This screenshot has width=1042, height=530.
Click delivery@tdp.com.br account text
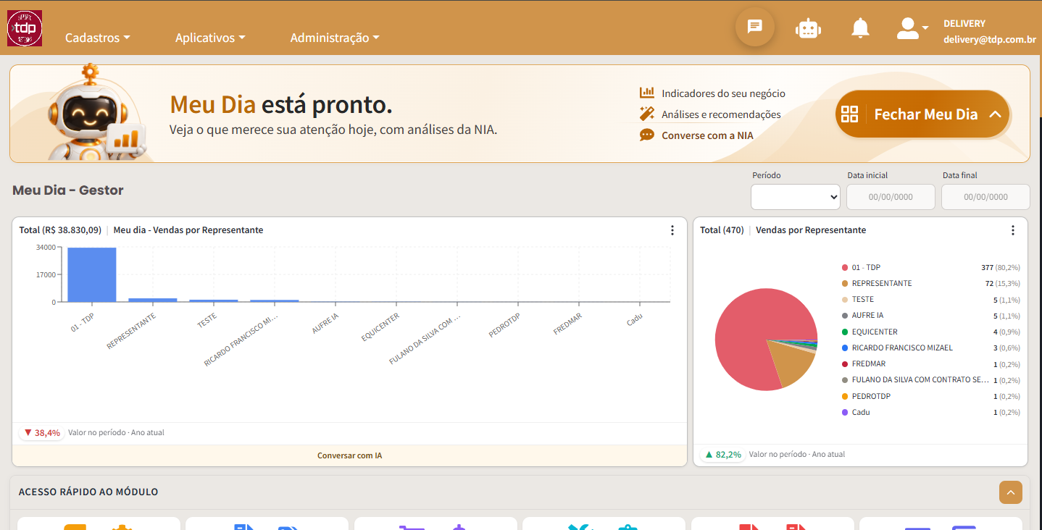click(x=989, y=40)
